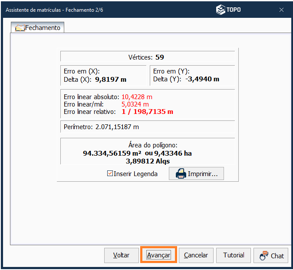The height and width of the screenshot is (270, 293).
Task: Close the Assistente de matrículas window
Action: tap(281, 10)
